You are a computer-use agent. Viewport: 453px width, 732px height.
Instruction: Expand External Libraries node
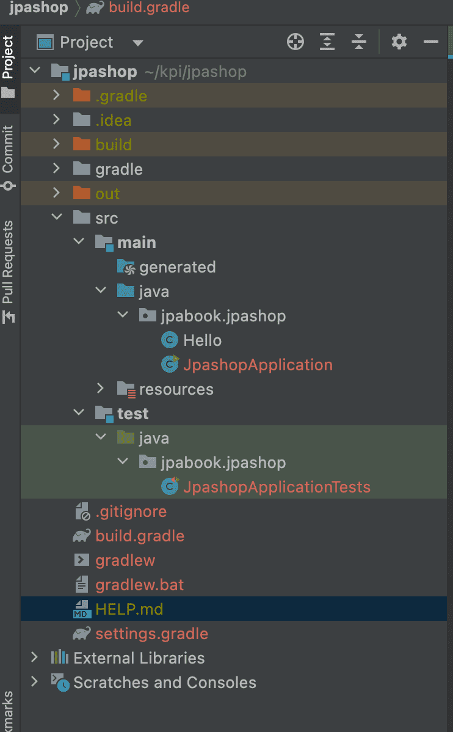[x=35, y=658]
